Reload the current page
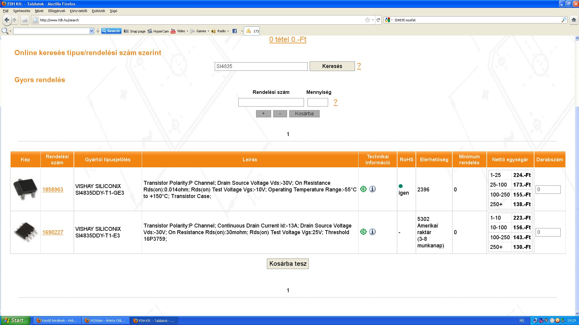The height and width of the screenshot is (325, 579). click(x=378, y=20)
